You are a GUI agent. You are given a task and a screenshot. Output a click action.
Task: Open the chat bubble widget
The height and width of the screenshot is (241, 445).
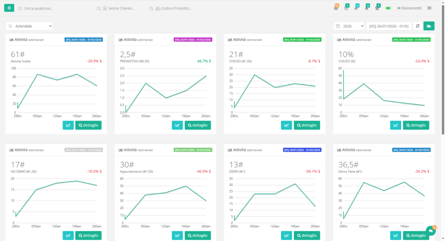[431, 231]
